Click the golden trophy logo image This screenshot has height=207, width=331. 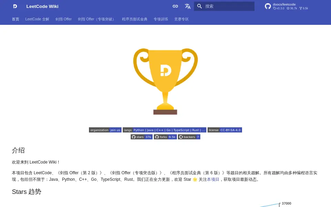point(165,81)
